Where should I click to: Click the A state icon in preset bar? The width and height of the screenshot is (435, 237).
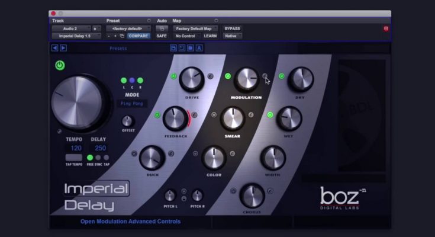pos(199,48)
